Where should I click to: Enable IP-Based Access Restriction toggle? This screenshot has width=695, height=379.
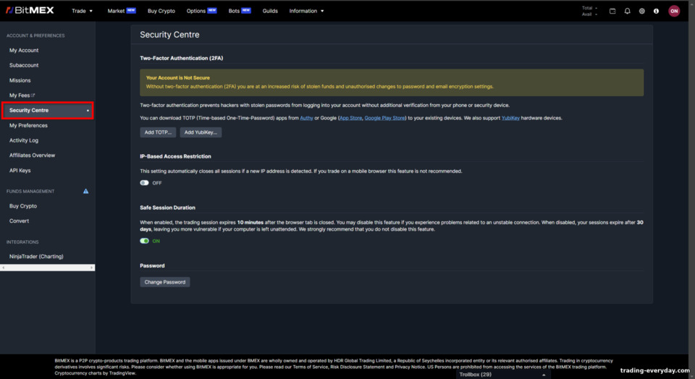(145, 183)
